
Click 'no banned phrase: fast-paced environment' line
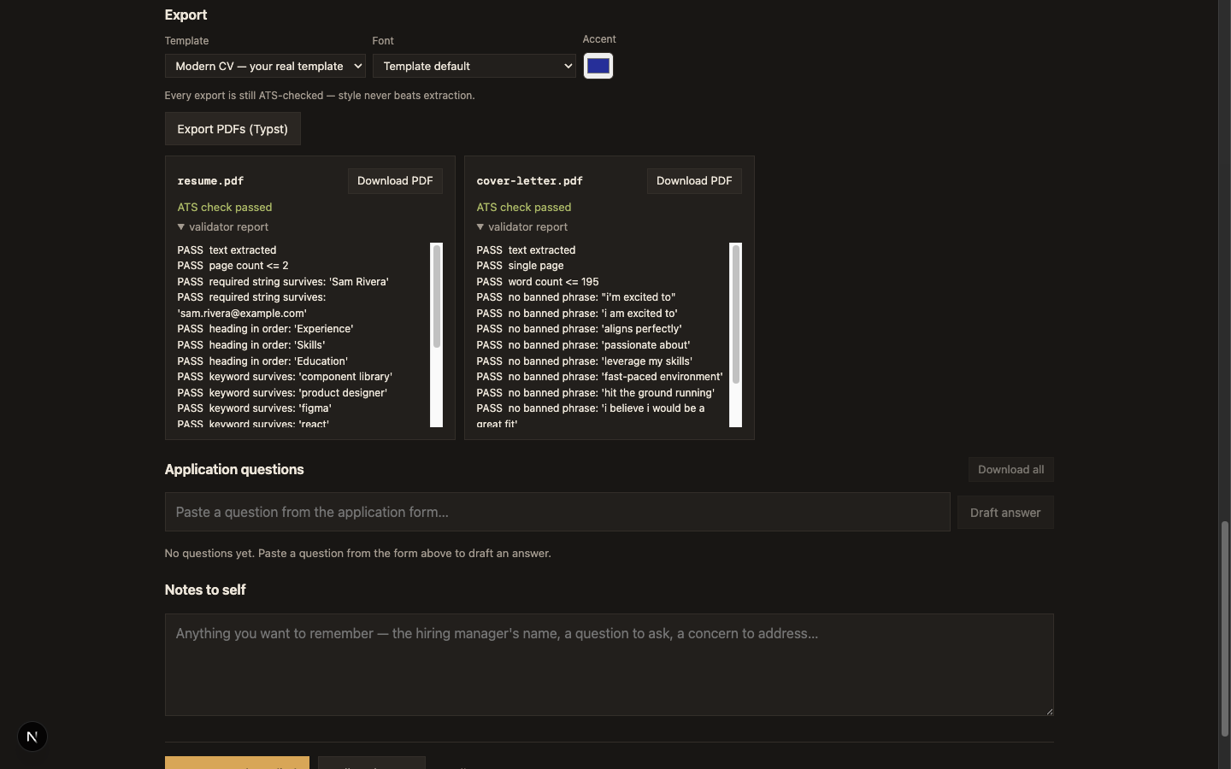[599, 377]
